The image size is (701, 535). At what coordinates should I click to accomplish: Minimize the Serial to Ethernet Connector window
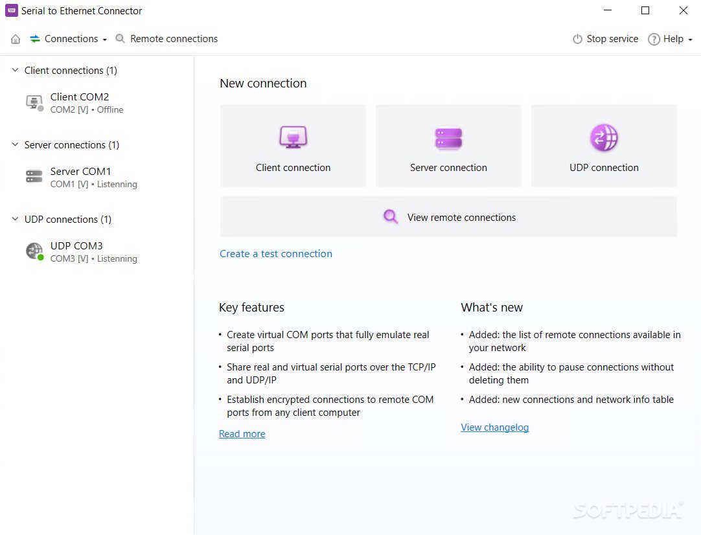(x=608, y=10)
